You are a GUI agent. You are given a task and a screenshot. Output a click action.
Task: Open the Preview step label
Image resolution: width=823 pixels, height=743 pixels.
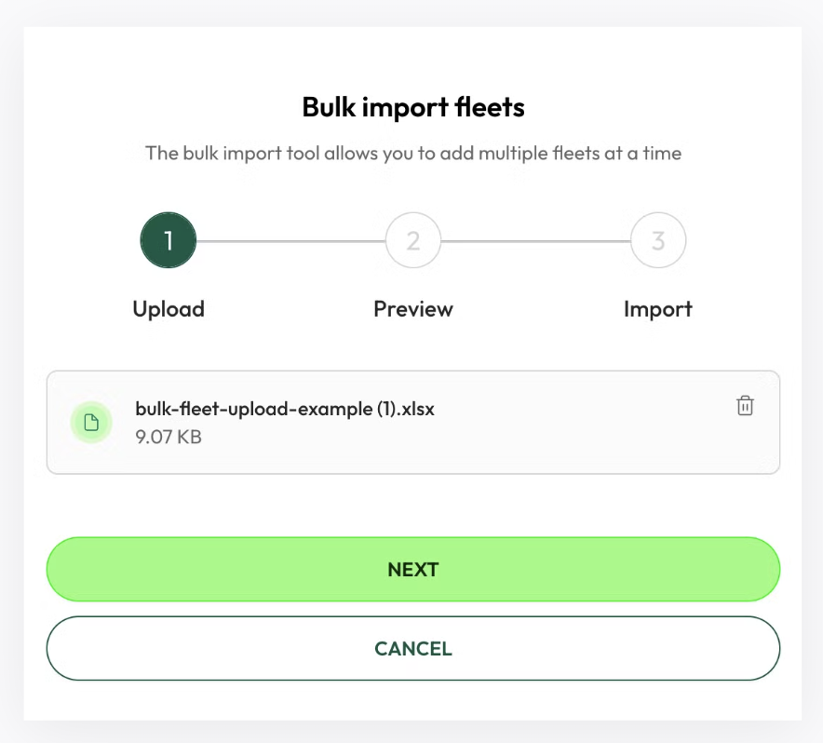coord(413,309)
